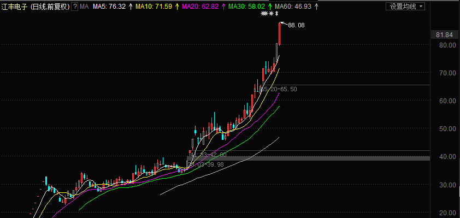Image resolution: width=460 pixels, height=218 pixels.
Task: Click the 41.83-42.00 gap line label
Action: point(208,155)
